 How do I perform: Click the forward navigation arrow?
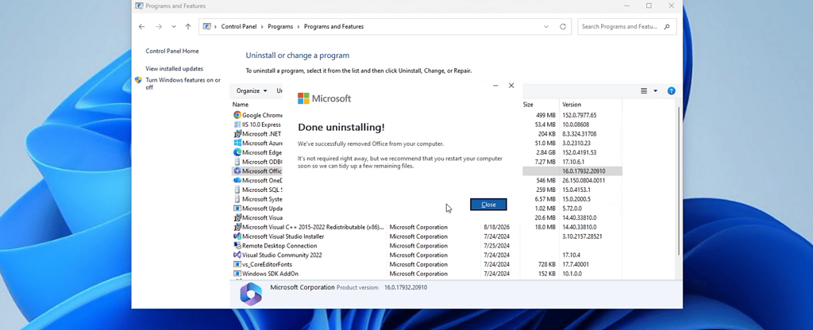[159, 26]
